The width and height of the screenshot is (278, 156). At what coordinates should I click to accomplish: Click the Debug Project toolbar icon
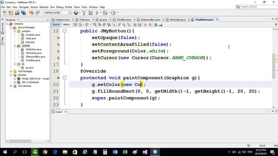[x=105, y=13]
